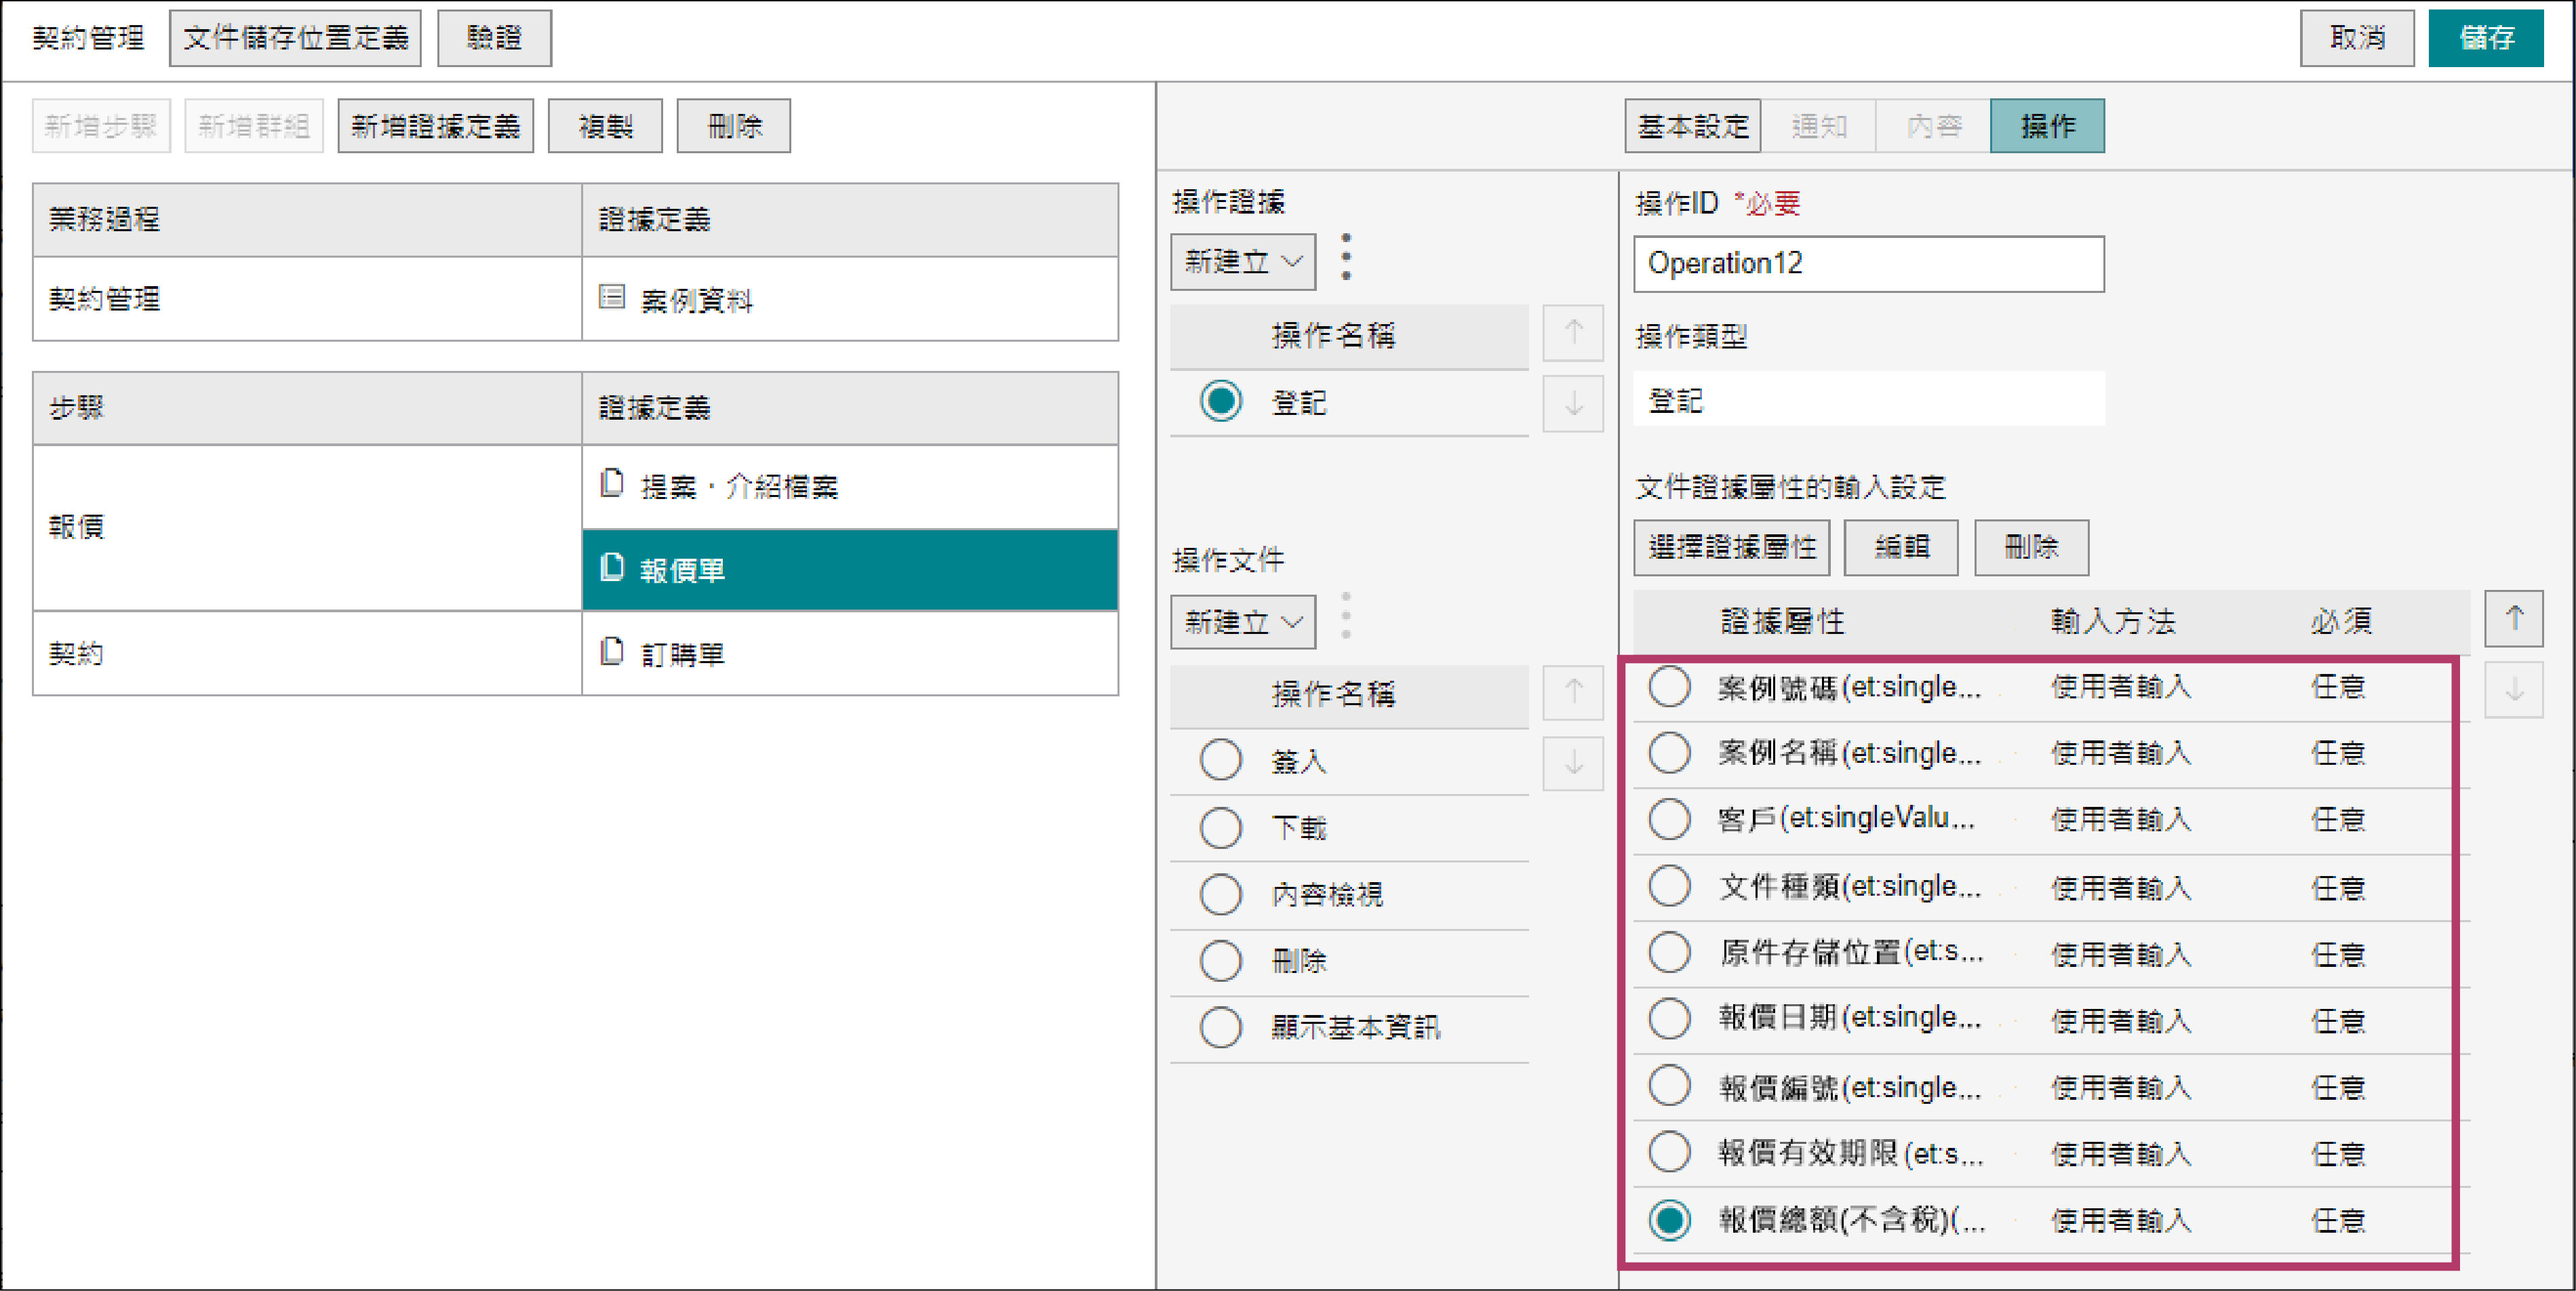Screen dimensions: 2576x1291
Task: Select the 簽入 operation radio button
Action: pos(1220,760)
